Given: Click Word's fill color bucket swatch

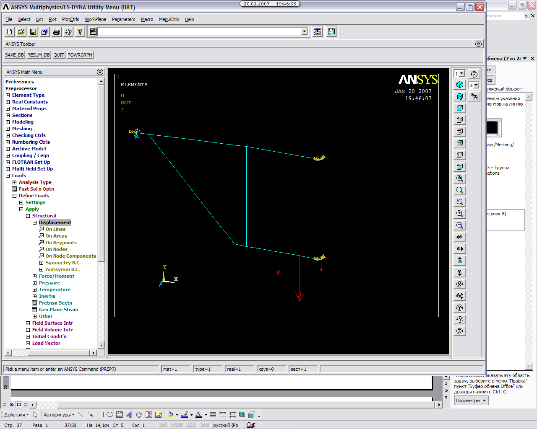Looking at the screenshot, I should [x=170, y=415].
